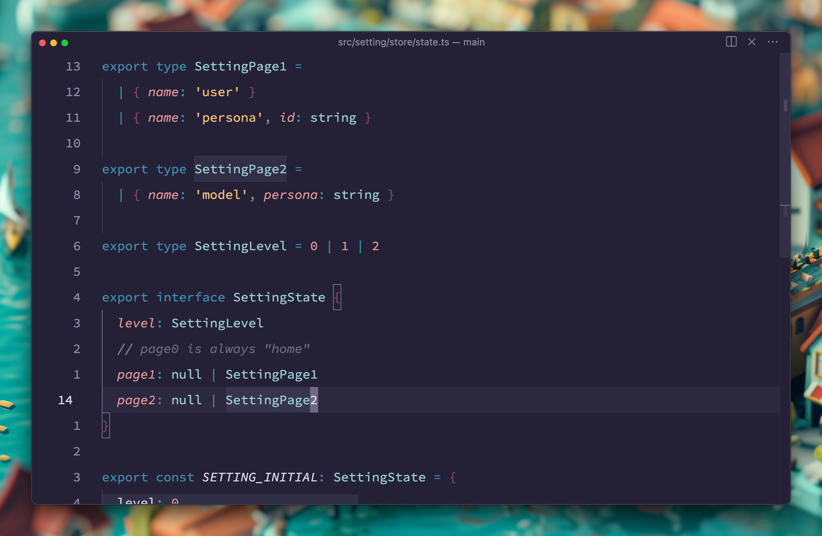Click the number 2 in SettingLevel union
Image resolution: width=822 pixels, height=536 pixels.
click(376, 246)
